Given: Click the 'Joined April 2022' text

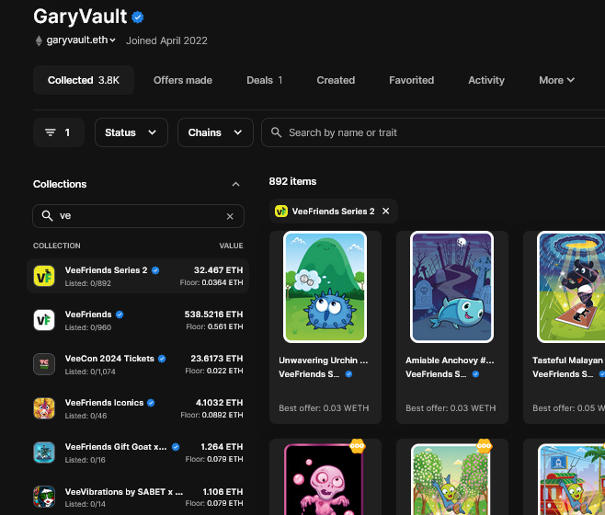Looking at the screenshot, I should tap(166, 40).
